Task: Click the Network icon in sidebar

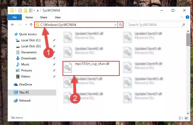Action: click(16, 101)
